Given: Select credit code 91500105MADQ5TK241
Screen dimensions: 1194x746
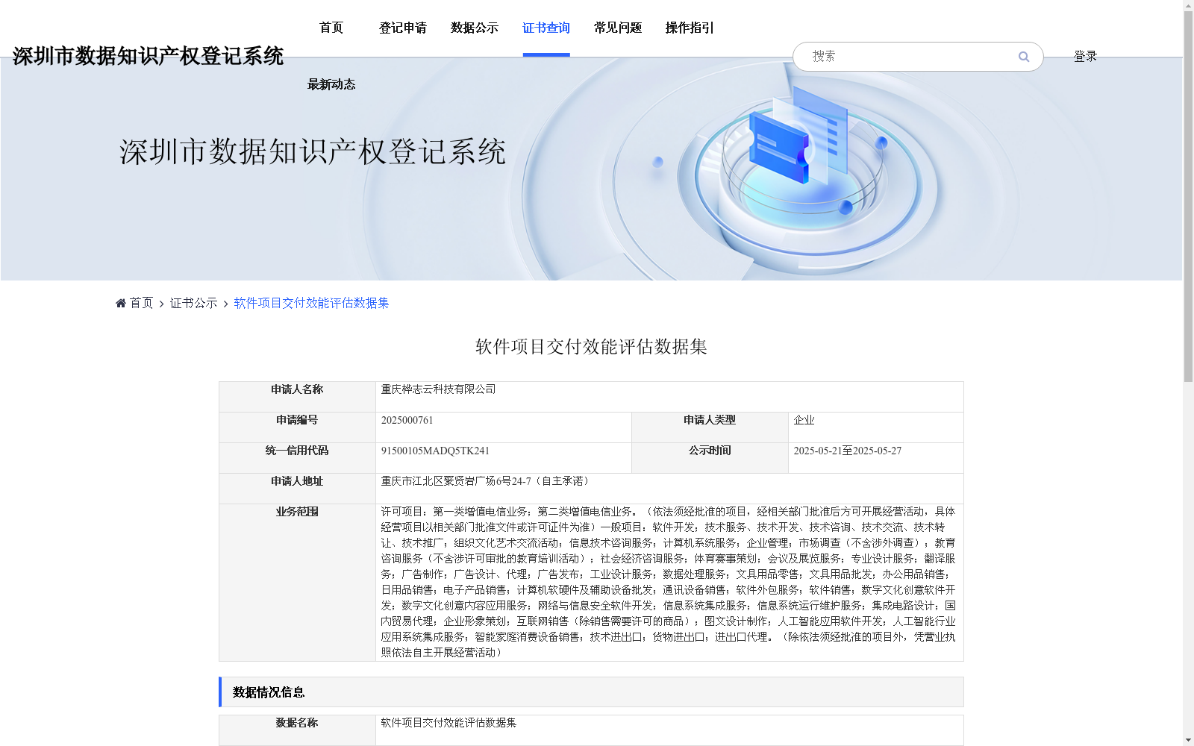Looking at the screenshot, I should [x=435, y=451].
